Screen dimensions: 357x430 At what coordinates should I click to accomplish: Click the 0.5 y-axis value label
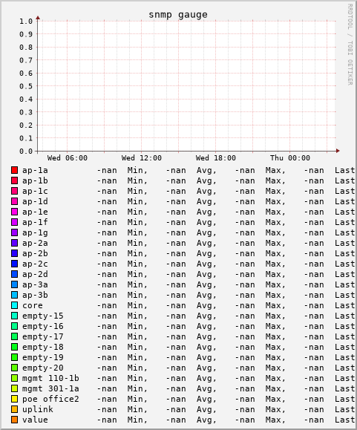[x=26, y=86]
